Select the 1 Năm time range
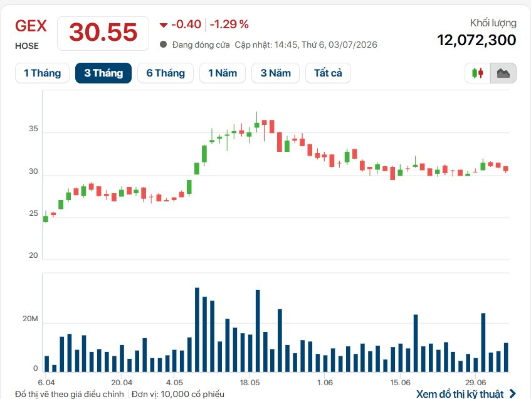The height and width of the screenshot is (399, 531). coord(222,73)
